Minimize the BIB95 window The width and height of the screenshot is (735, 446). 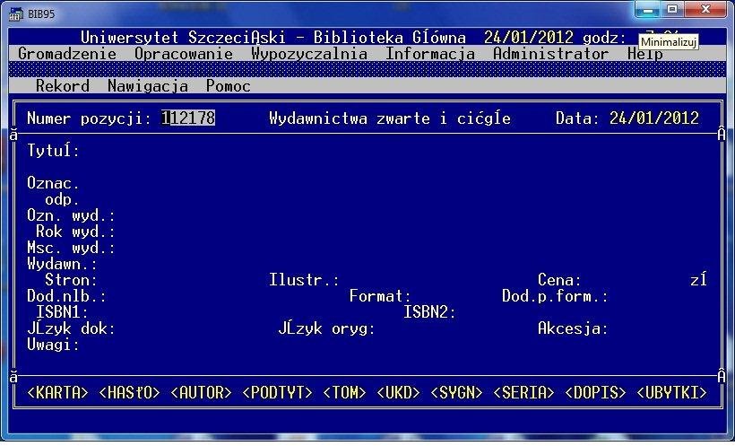648,10
